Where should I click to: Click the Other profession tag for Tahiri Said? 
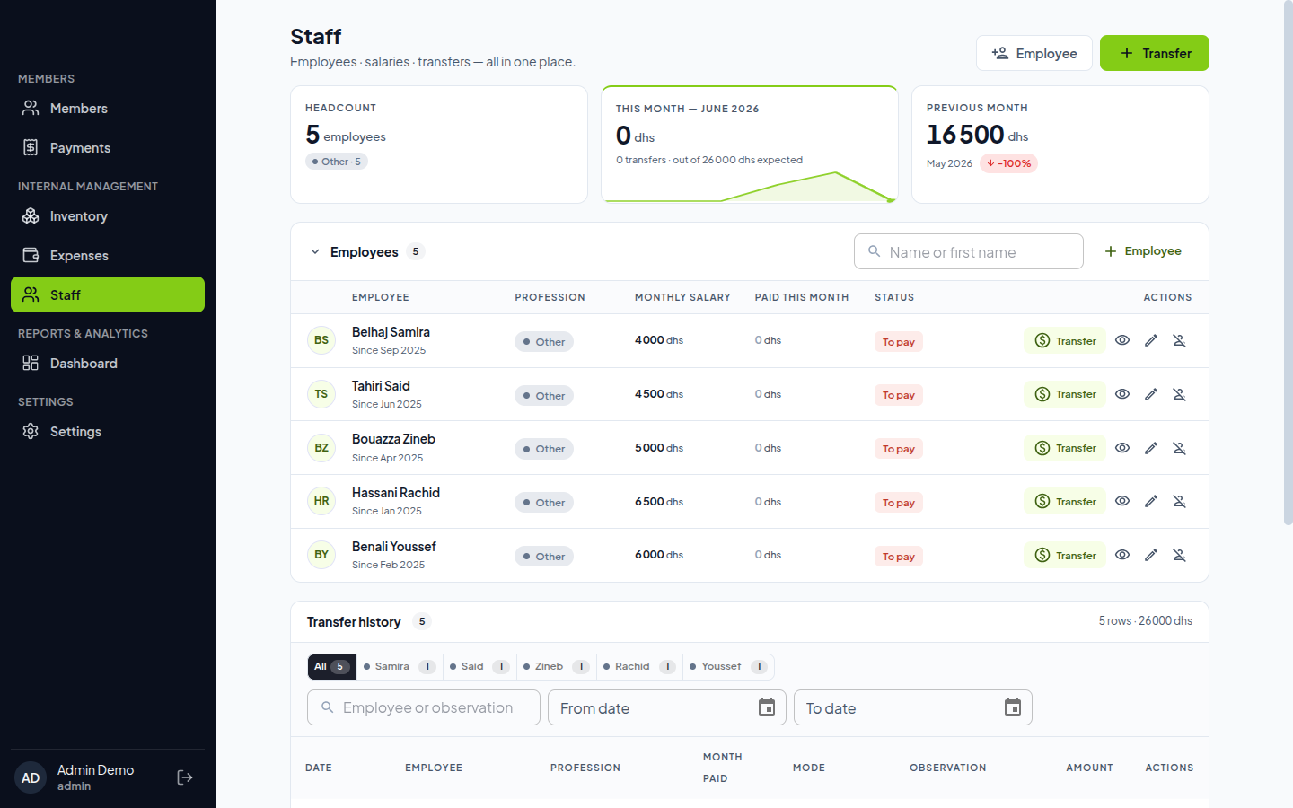544,395
